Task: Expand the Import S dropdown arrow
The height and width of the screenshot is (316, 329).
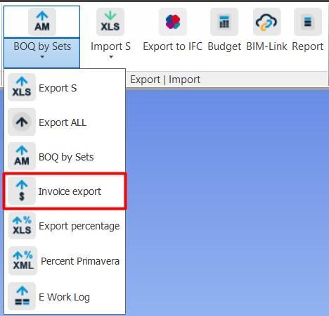Action: [111, 56]
